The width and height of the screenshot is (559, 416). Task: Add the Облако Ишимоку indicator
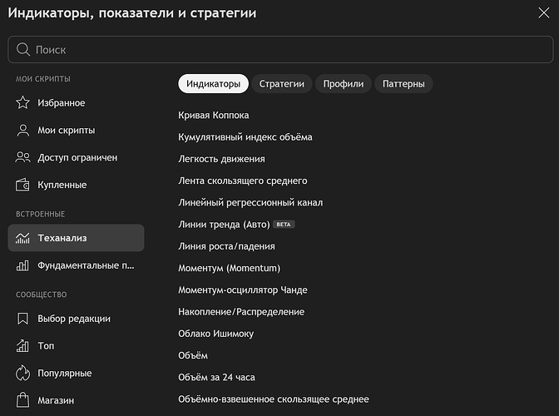tap(216, 334)
